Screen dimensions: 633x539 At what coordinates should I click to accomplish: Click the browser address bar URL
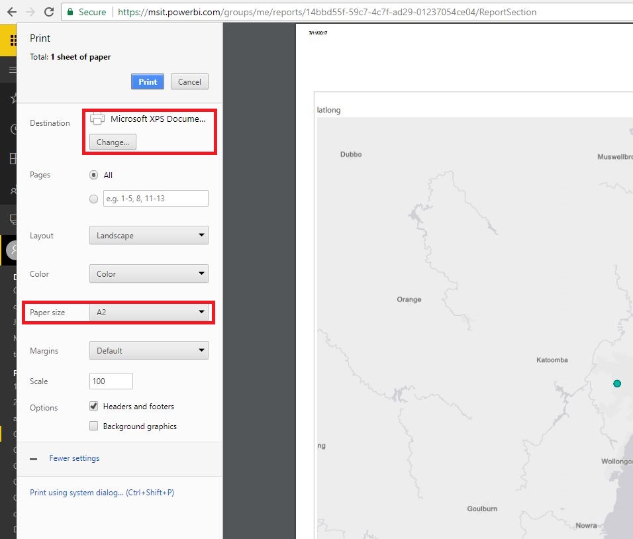(x=327, y=12)
